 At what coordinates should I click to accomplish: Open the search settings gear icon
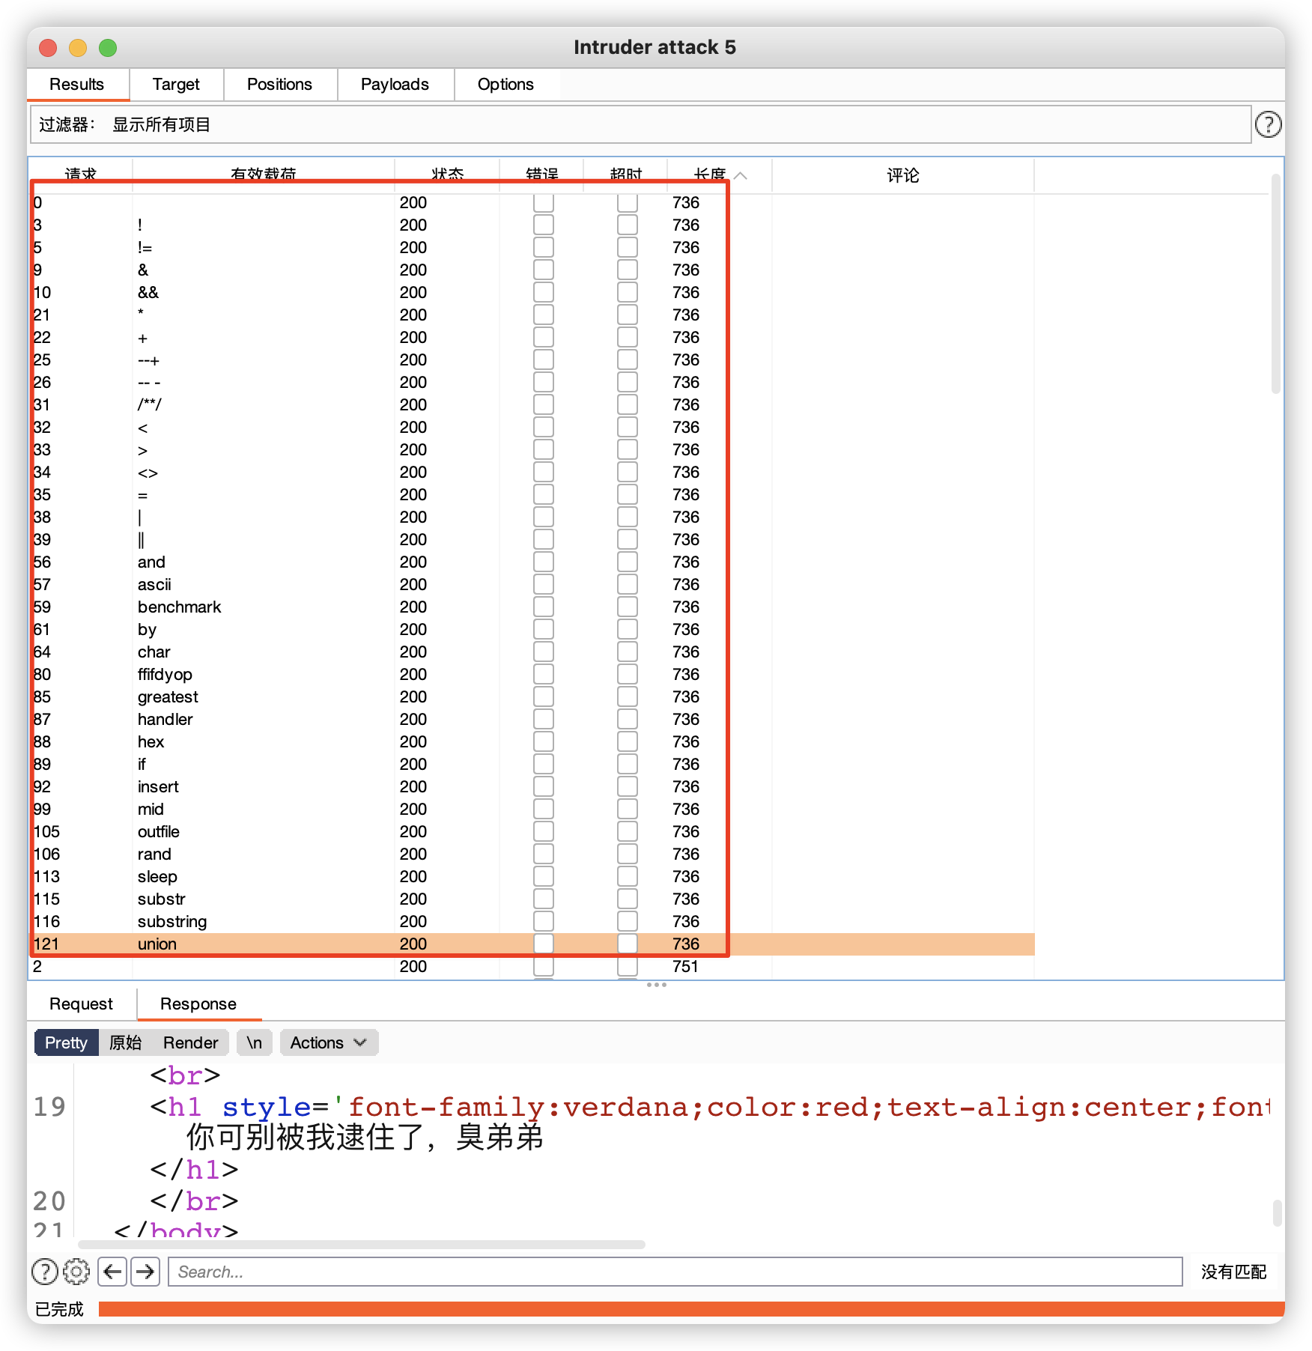pyautogui.click(x=76, y=1272)
